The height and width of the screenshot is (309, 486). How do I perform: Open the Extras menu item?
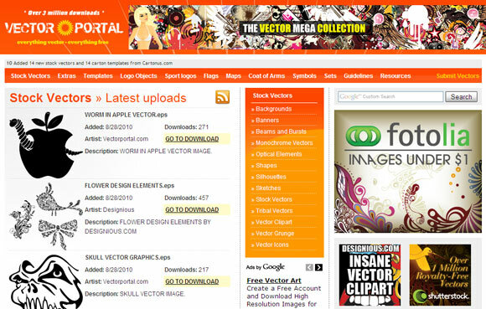tap(66, 76)
